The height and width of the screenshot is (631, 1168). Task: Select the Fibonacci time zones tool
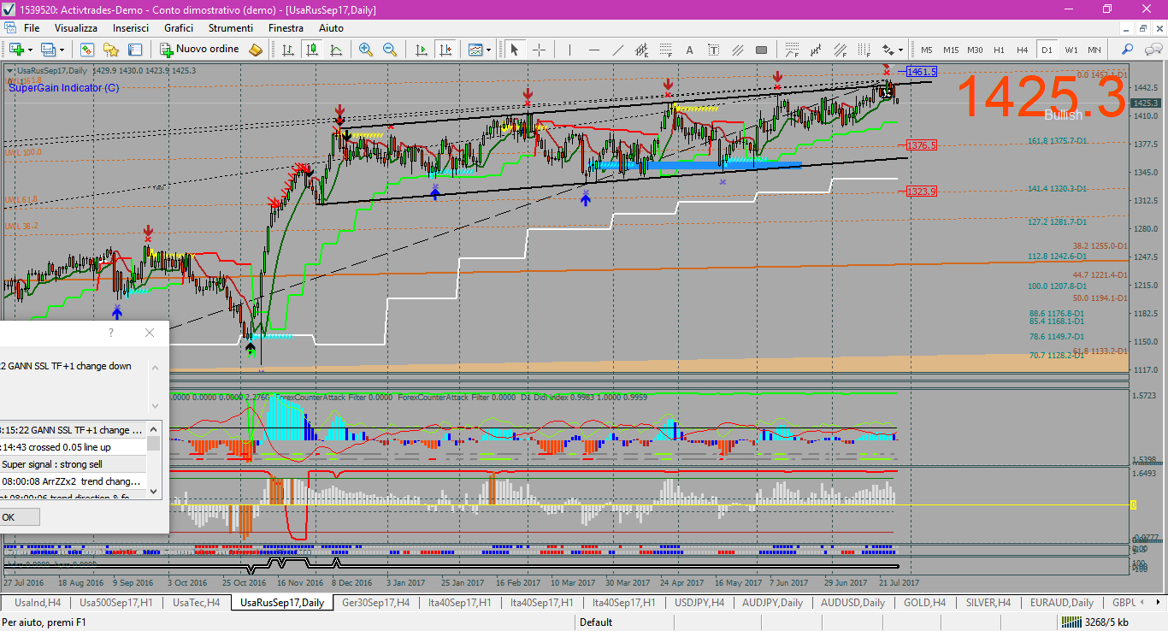pyautogui.click(x=865, y=50)
